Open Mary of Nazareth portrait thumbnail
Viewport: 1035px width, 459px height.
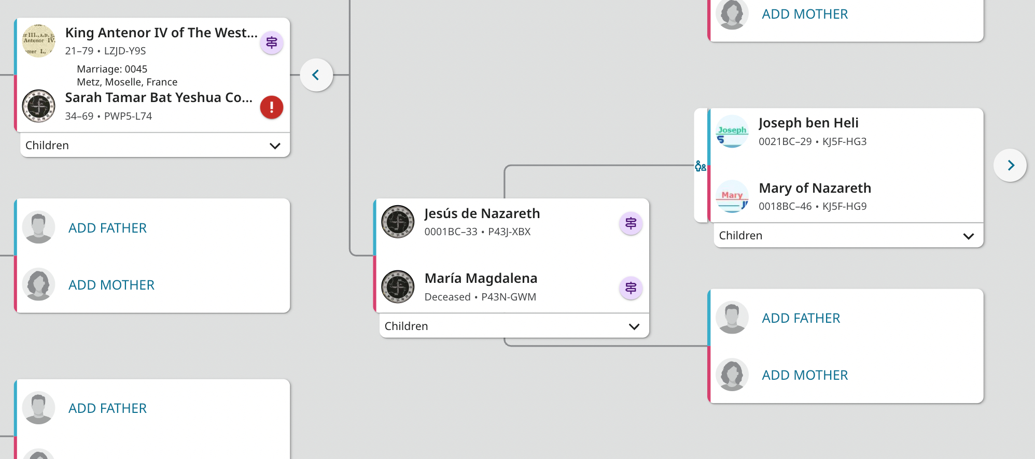coord(732,196)
